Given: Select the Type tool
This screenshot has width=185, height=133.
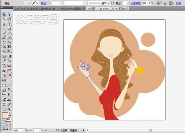Looking at the screenshot, I should pos(10,24).
